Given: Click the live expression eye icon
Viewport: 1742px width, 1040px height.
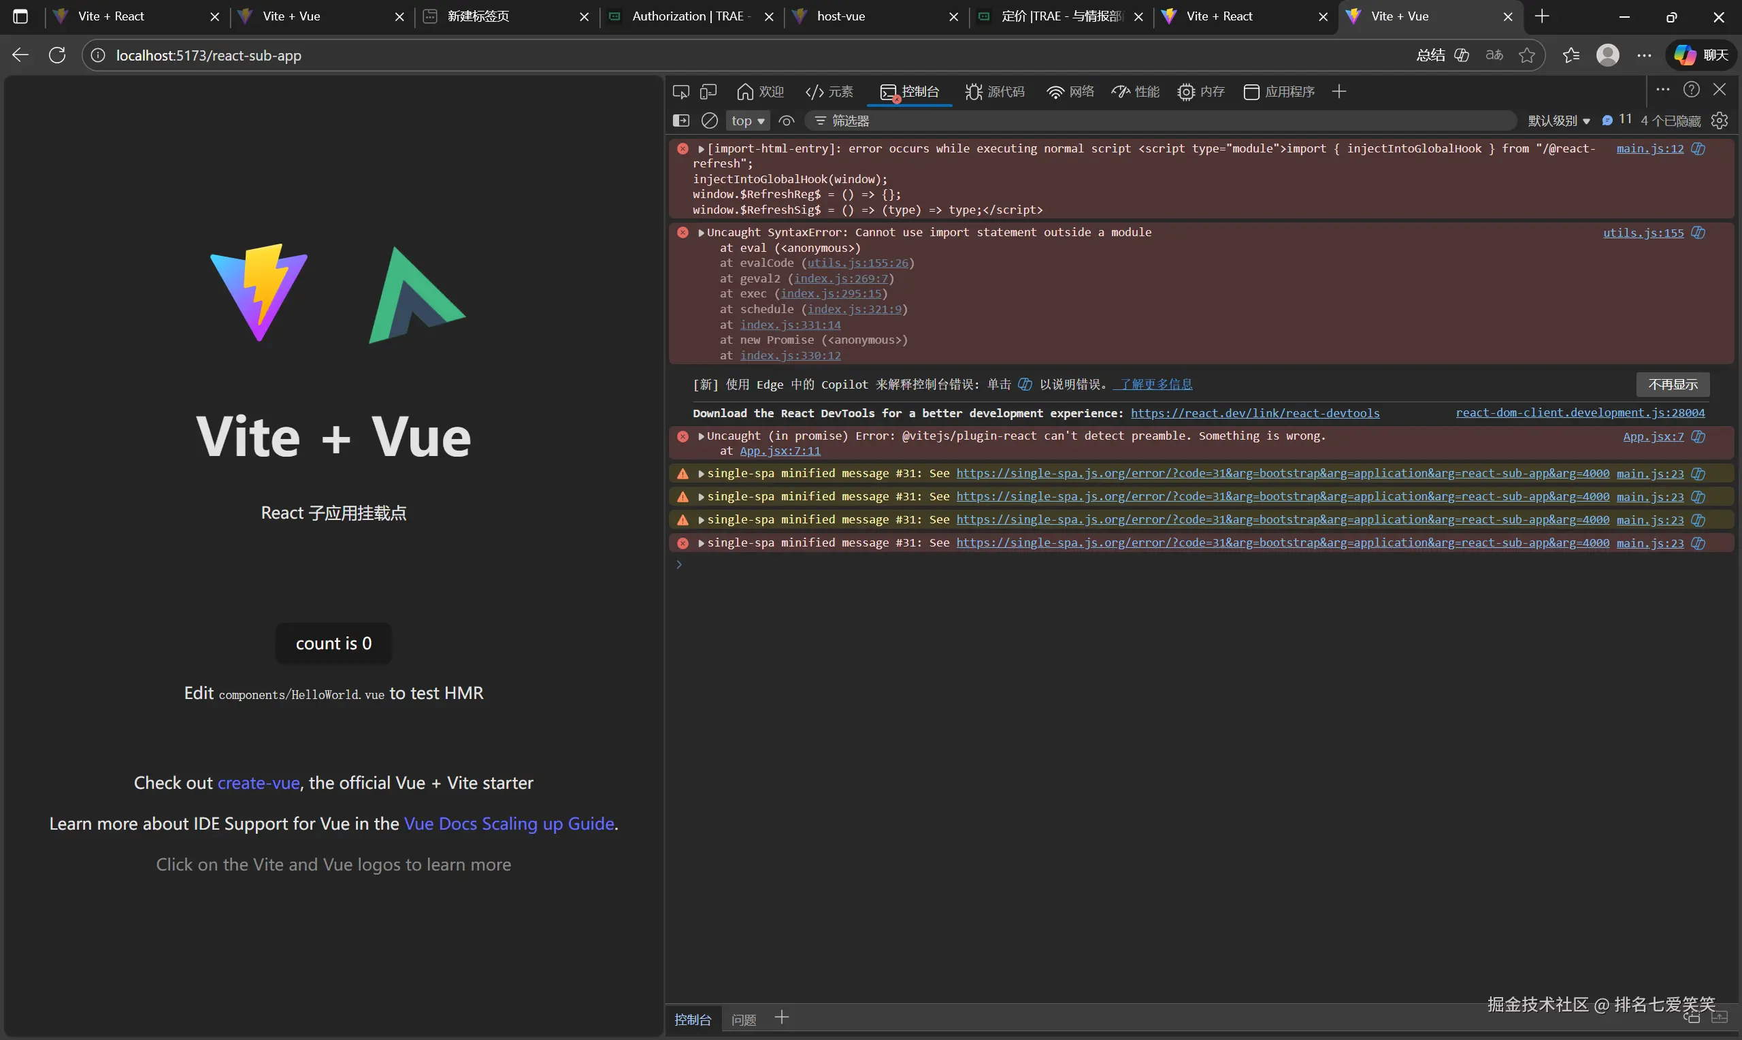Looking at the screenshot, I should tap(787, 120).
